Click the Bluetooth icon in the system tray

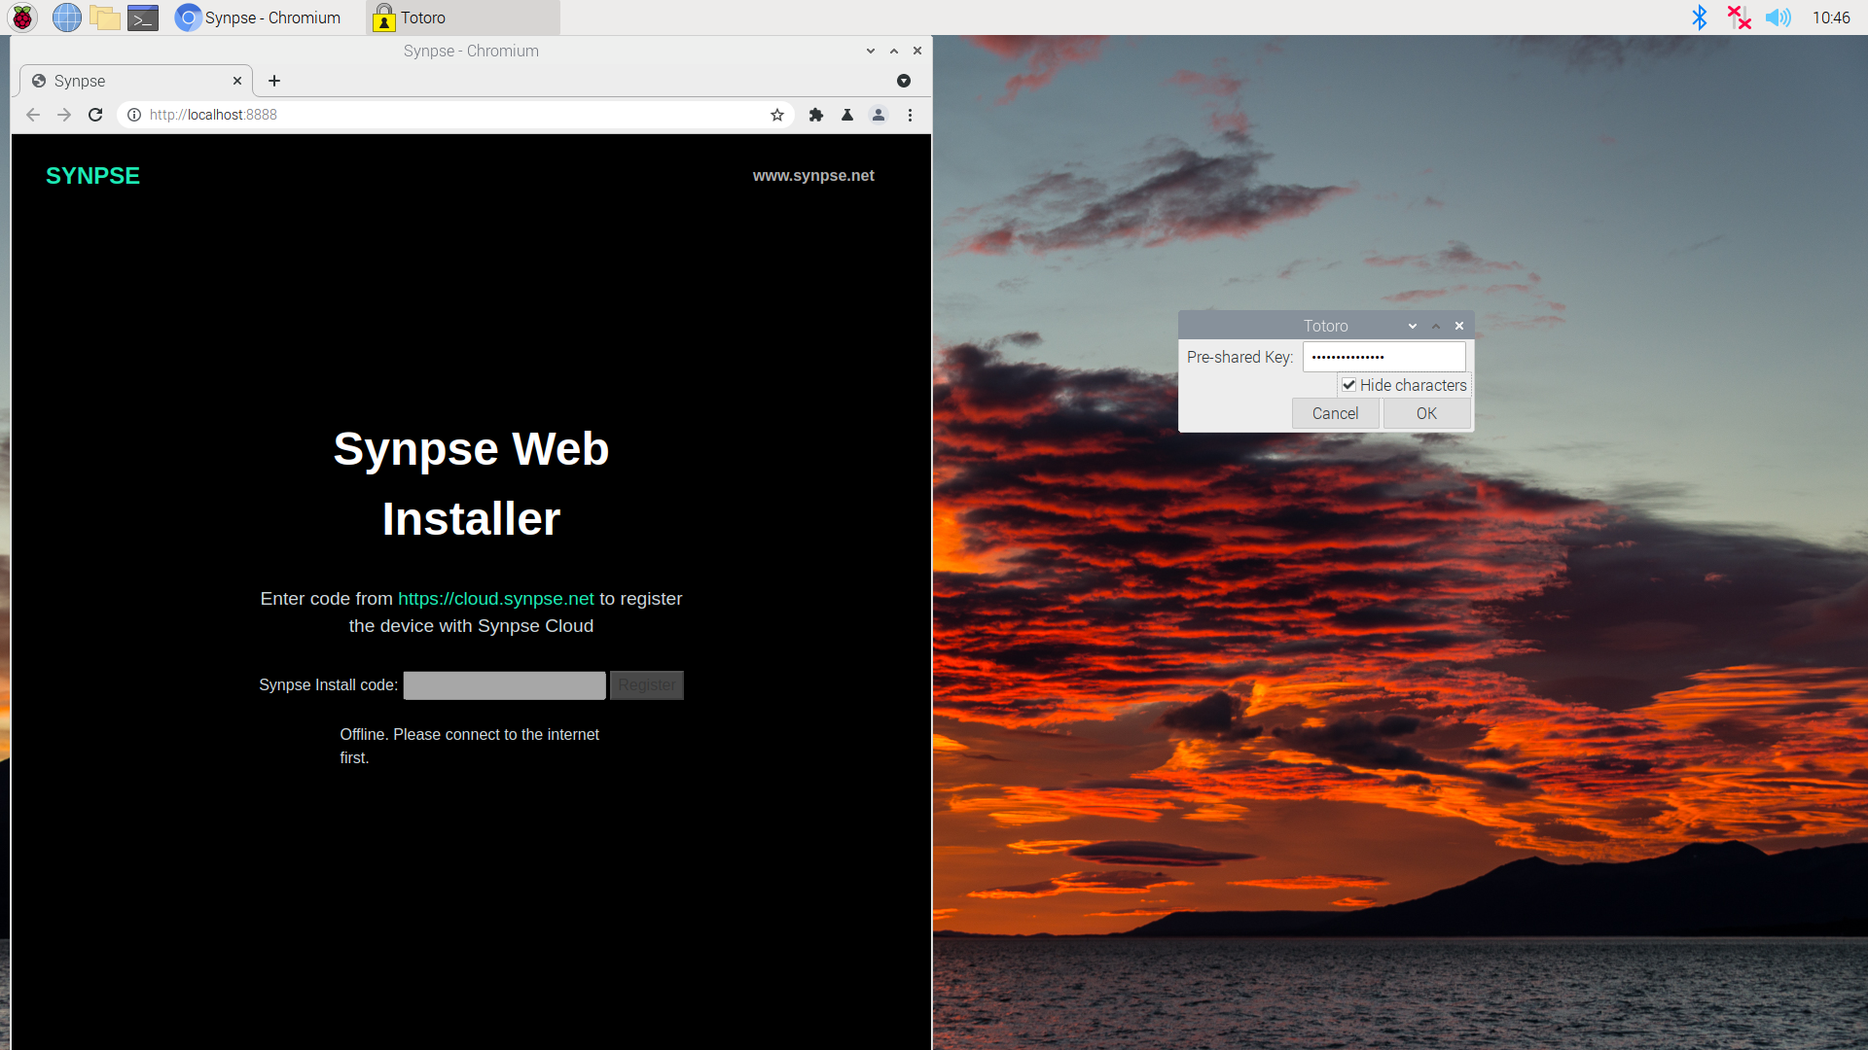click(x=1700, y=17)
